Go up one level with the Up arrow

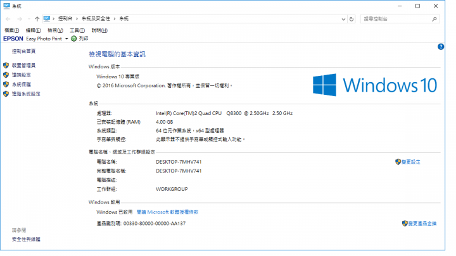[x=37, y=19]
